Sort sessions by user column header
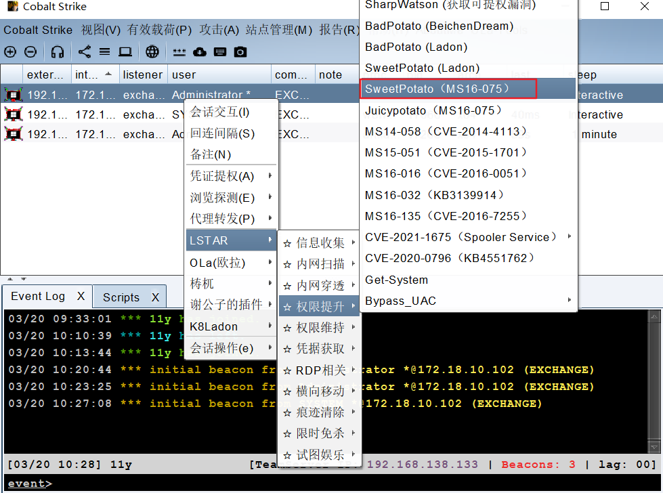 click(x=219, y=75)
